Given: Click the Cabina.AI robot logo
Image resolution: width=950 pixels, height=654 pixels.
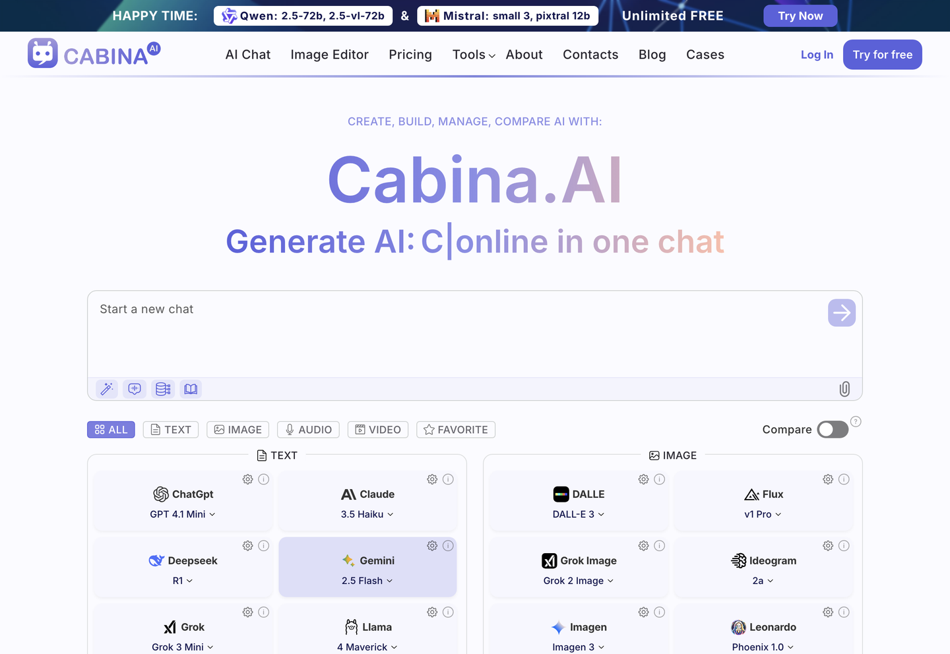Looking at the screenshot, I should 42,53.
